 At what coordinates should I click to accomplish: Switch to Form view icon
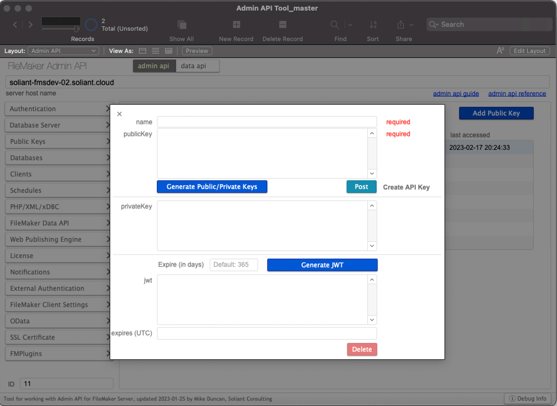point(143,51)
